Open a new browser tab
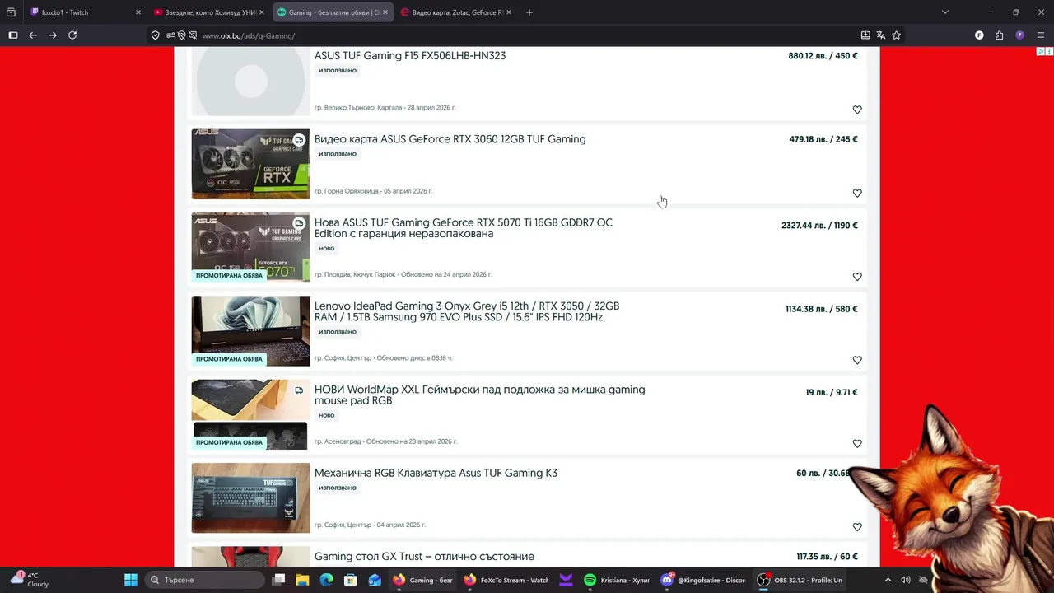1054x593 pixels. coord(529,12)
